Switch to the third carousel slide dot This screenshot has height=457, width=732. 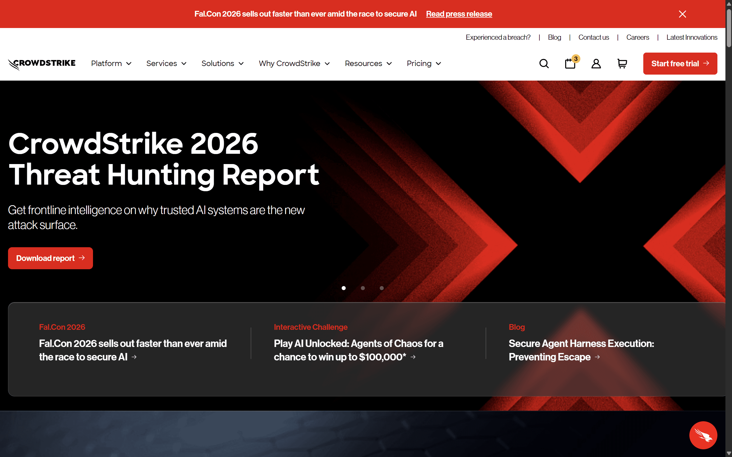[381, 288]
